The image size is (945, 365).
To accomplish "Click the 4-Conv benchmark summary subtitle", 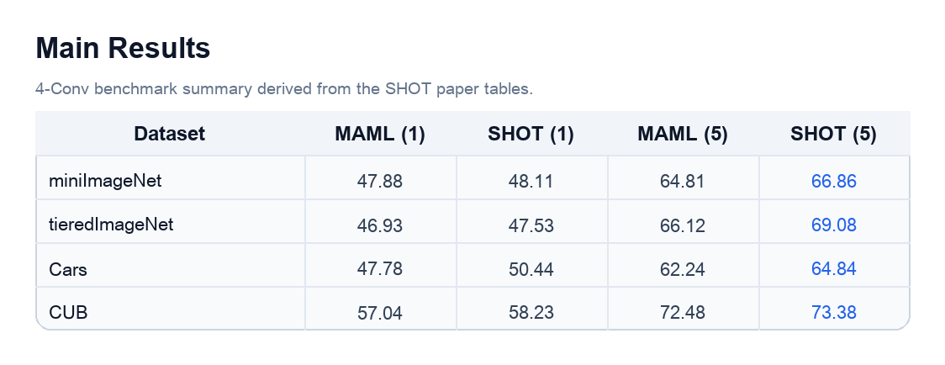I will 284,89.
